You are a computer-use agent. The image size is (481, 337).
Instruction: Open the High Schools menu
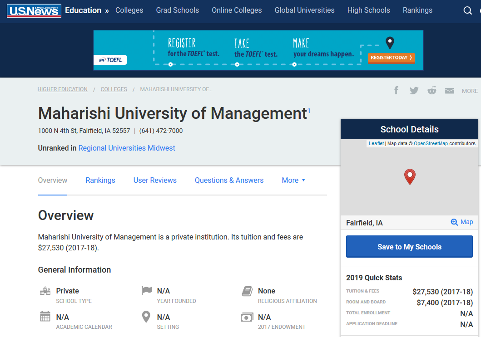(x=368, y=10)
